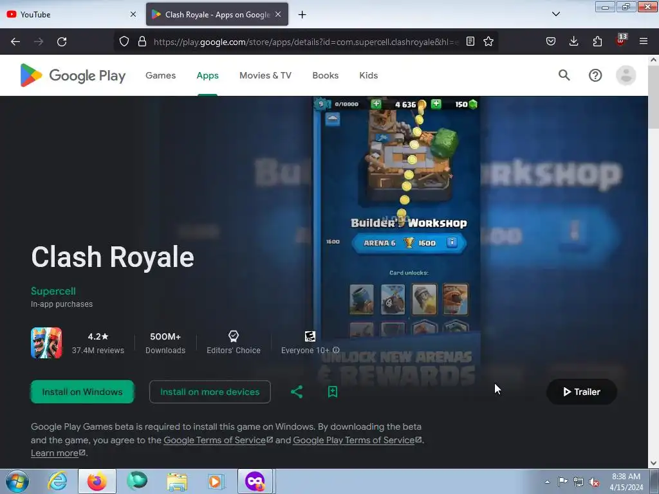Launch Internet Explorer from the taskbar
The height and width of the screenshot is (494, 659).
click(57, 481)
